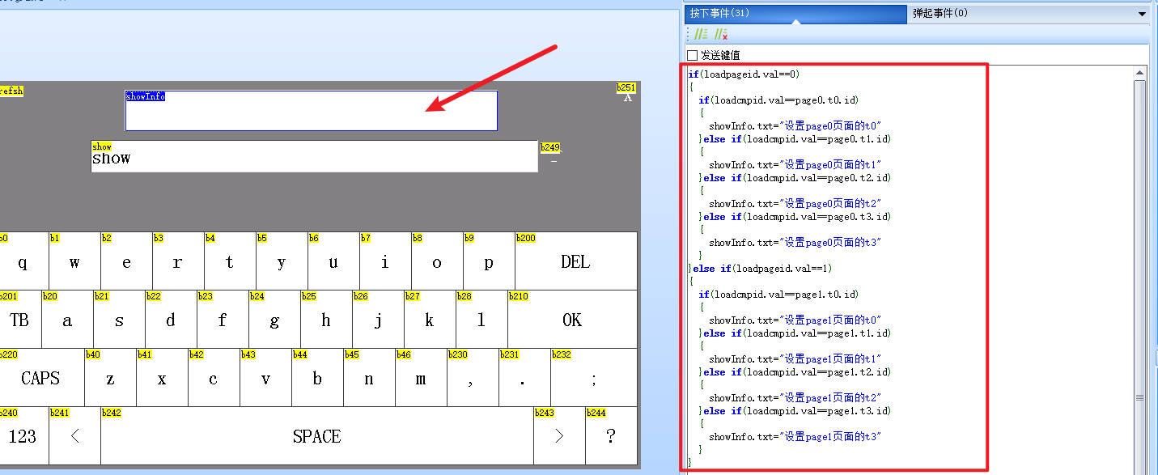Switch to the 弹起事件(0) tab

[x=940, y=13]
